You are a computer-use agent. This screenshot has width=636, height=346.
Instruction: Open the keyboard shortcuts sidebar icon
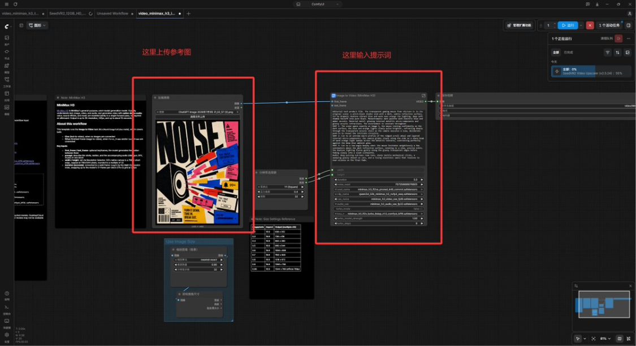7,322
